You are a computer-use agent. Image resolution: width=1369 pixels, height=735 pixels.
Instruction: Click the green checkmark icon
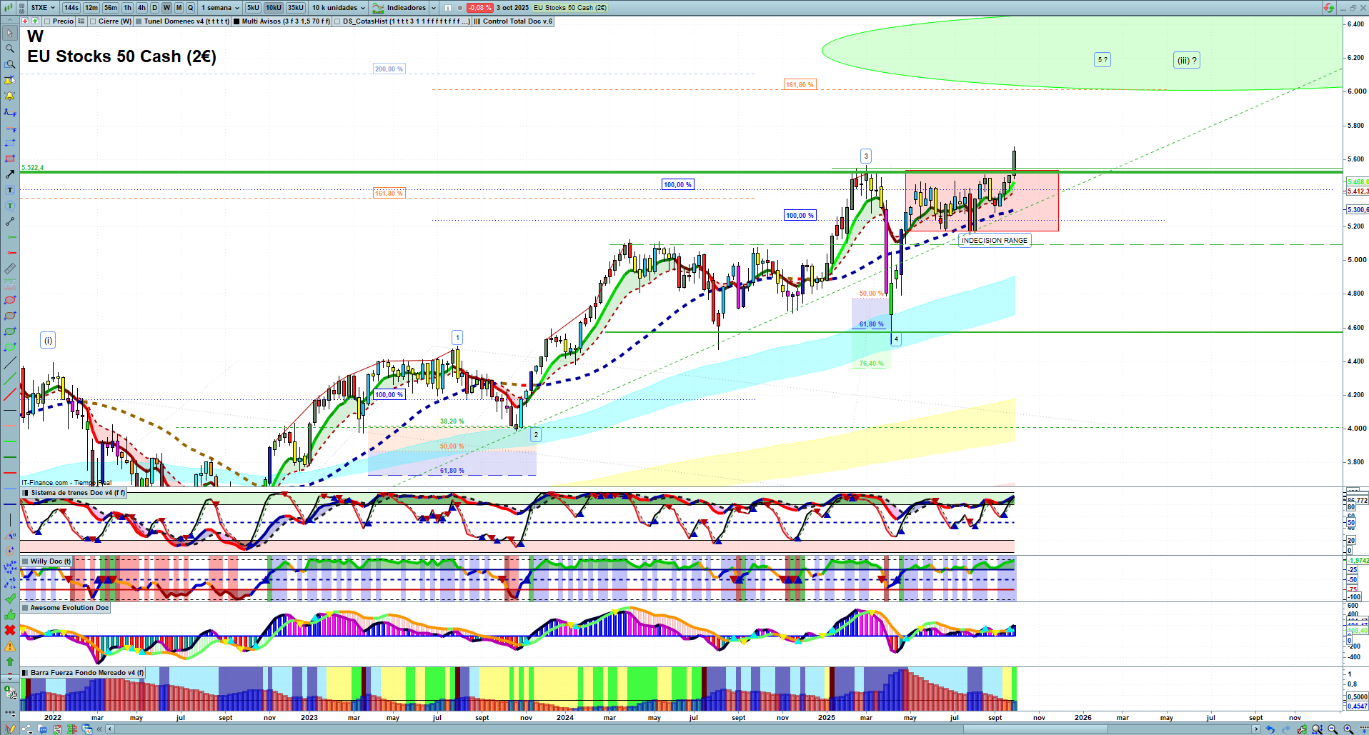pos(10,599)
